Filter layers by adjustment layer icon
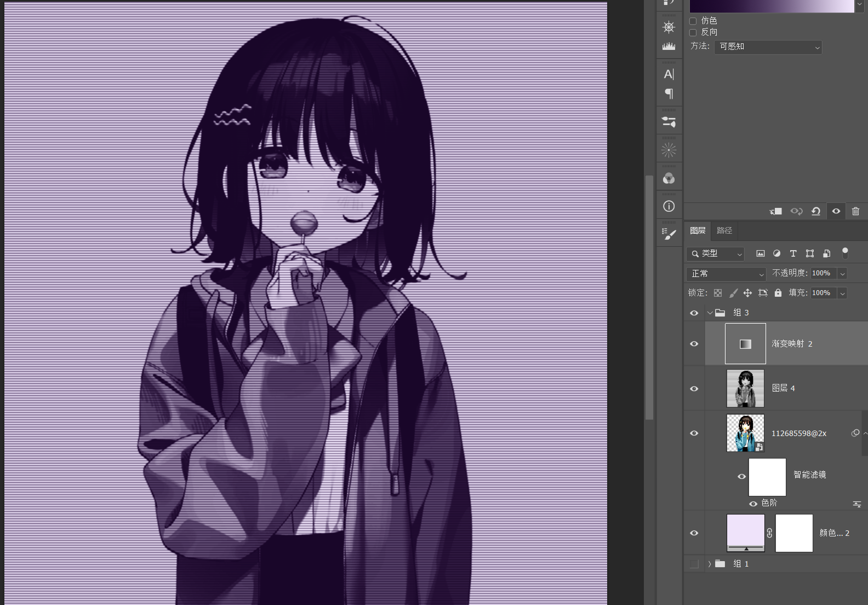This screenshot has width=868, height=605. point(776,253)
